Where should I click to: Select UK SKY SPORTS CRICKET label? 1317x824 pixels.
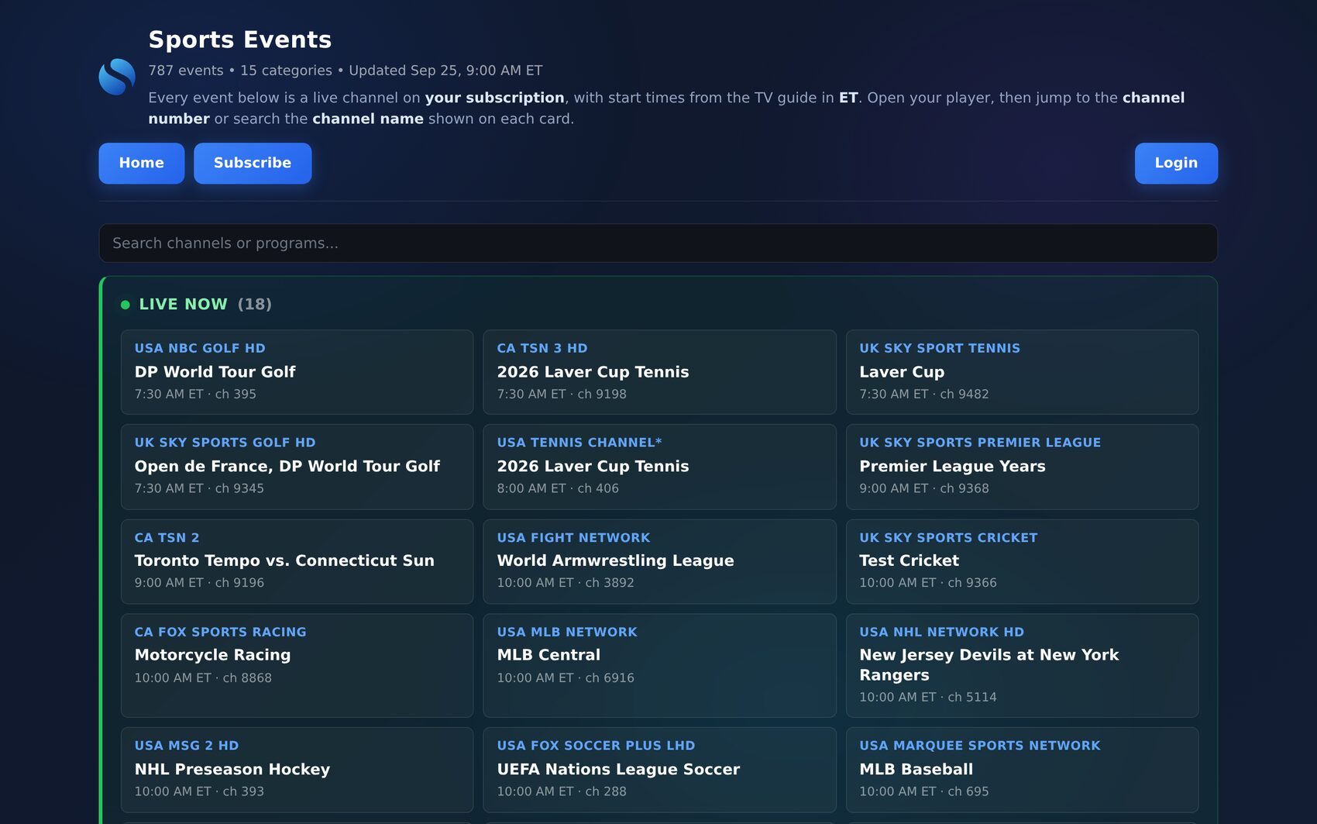pyautogui.click(x=948, y=538)
